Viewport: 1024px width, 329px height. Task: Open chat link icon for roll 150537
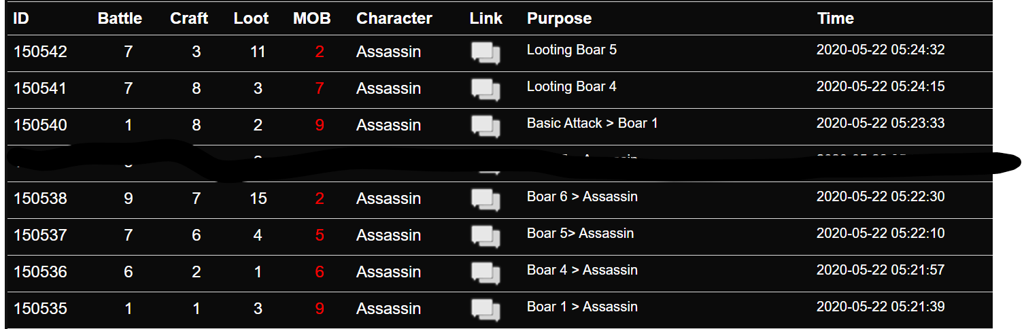(x=486, y=236)
